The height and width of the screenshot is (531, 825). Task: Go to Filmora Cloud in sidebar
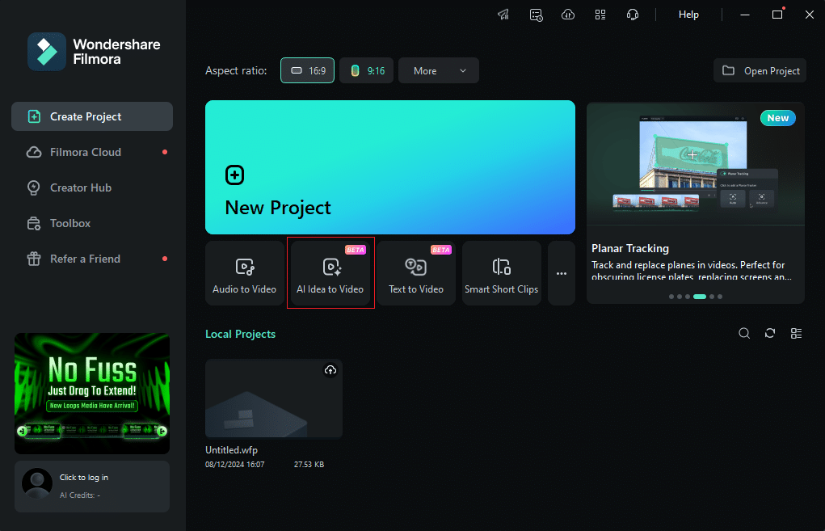(x=85, y=152)
